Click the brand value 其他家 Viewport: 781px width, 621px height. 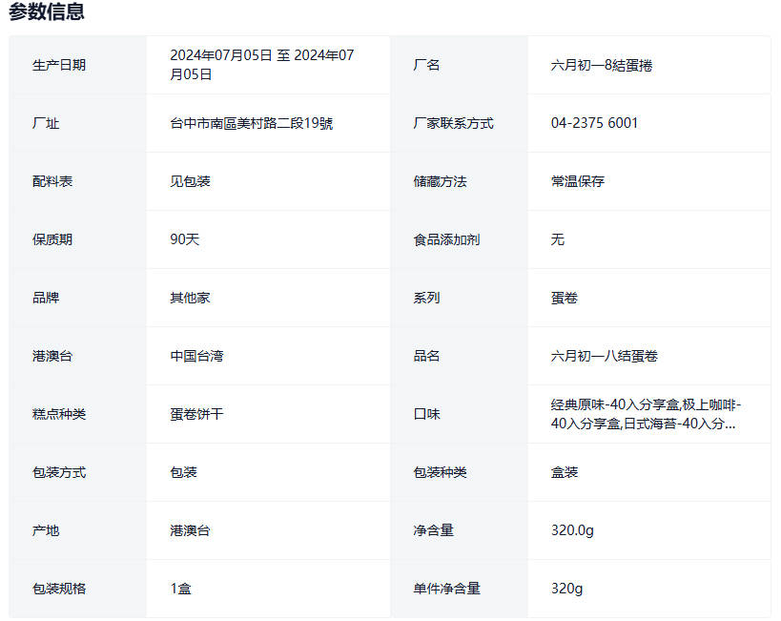[191, 298]
